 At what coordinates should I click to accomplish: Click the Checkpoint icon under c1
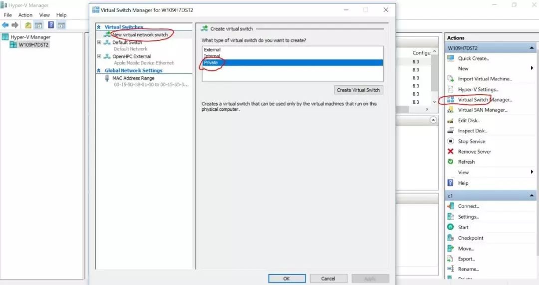(x=450, y=238)
